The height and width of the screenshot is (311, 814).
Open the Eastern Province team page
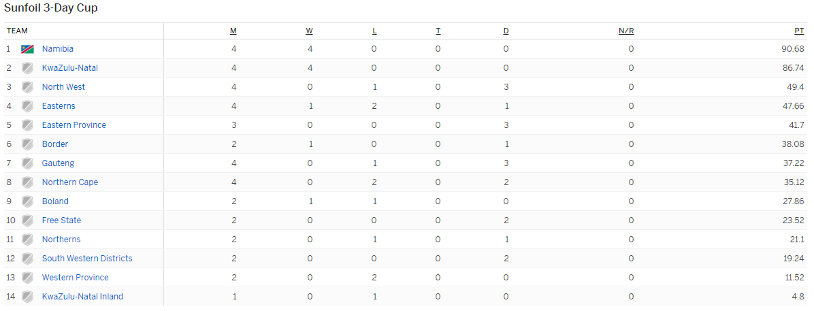coord(74,125)
